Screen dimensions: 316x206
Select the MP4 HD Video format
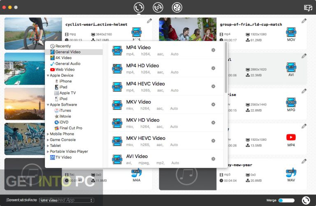166,69
